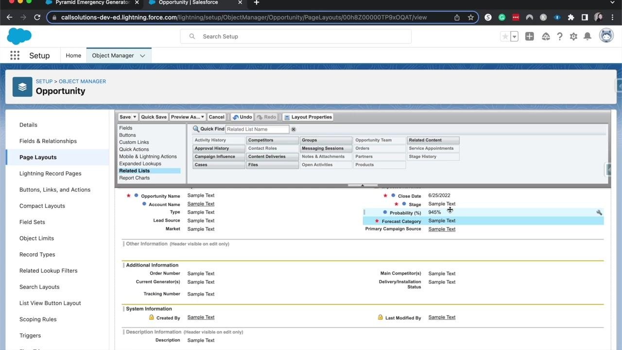Switch to the Pyramid Emergency Generator browser tab
The image size is (622, 350).
[92, 2]
